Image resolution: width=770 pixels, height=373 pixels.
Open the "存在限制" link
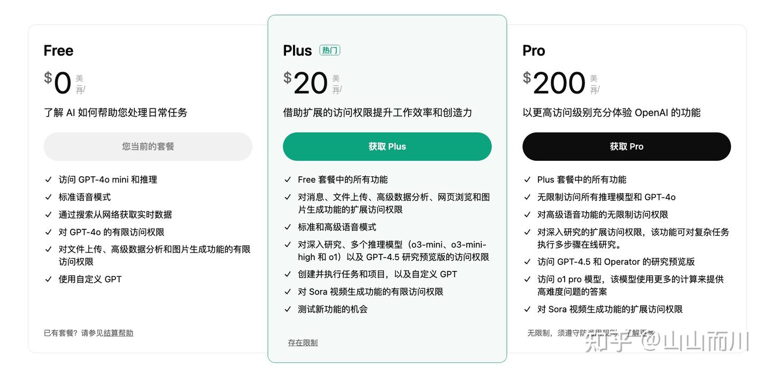(302, 343)
